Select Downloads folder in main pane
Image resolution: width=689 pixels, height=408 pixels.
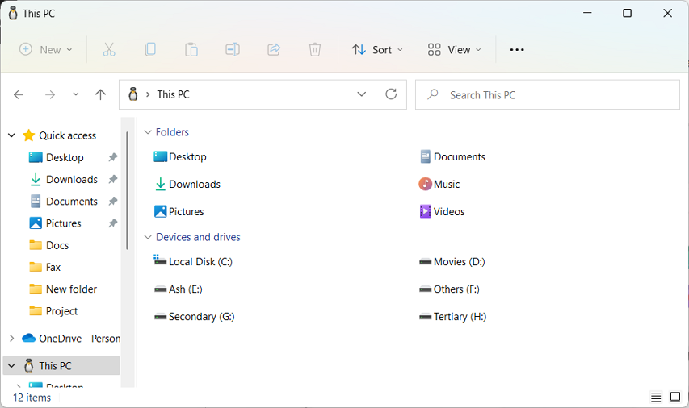pyautogui.click(x=187, y=185)
